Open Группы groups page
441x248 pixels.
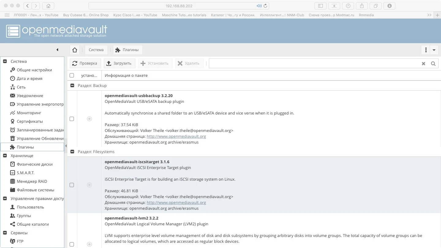pos(24,216)
